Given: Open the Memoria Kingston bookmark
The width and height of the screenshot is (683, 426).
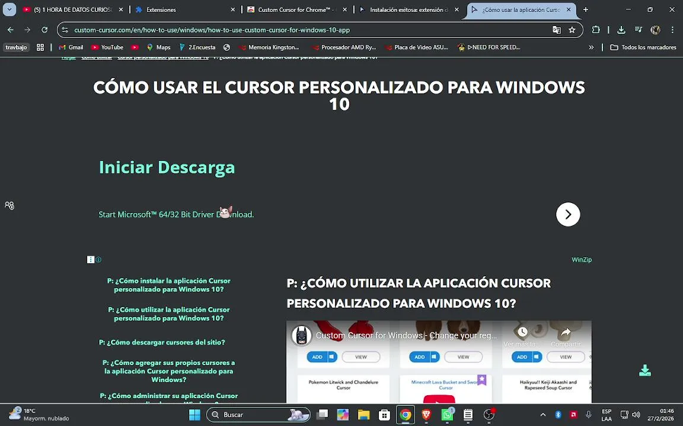Looking at the screenshot, I should tap(269, 47).
